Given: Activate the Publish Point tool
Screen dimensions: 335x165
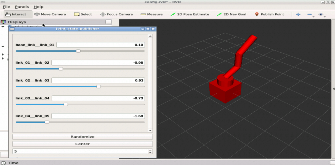Looking at the screenshot, I should (269, 14).
